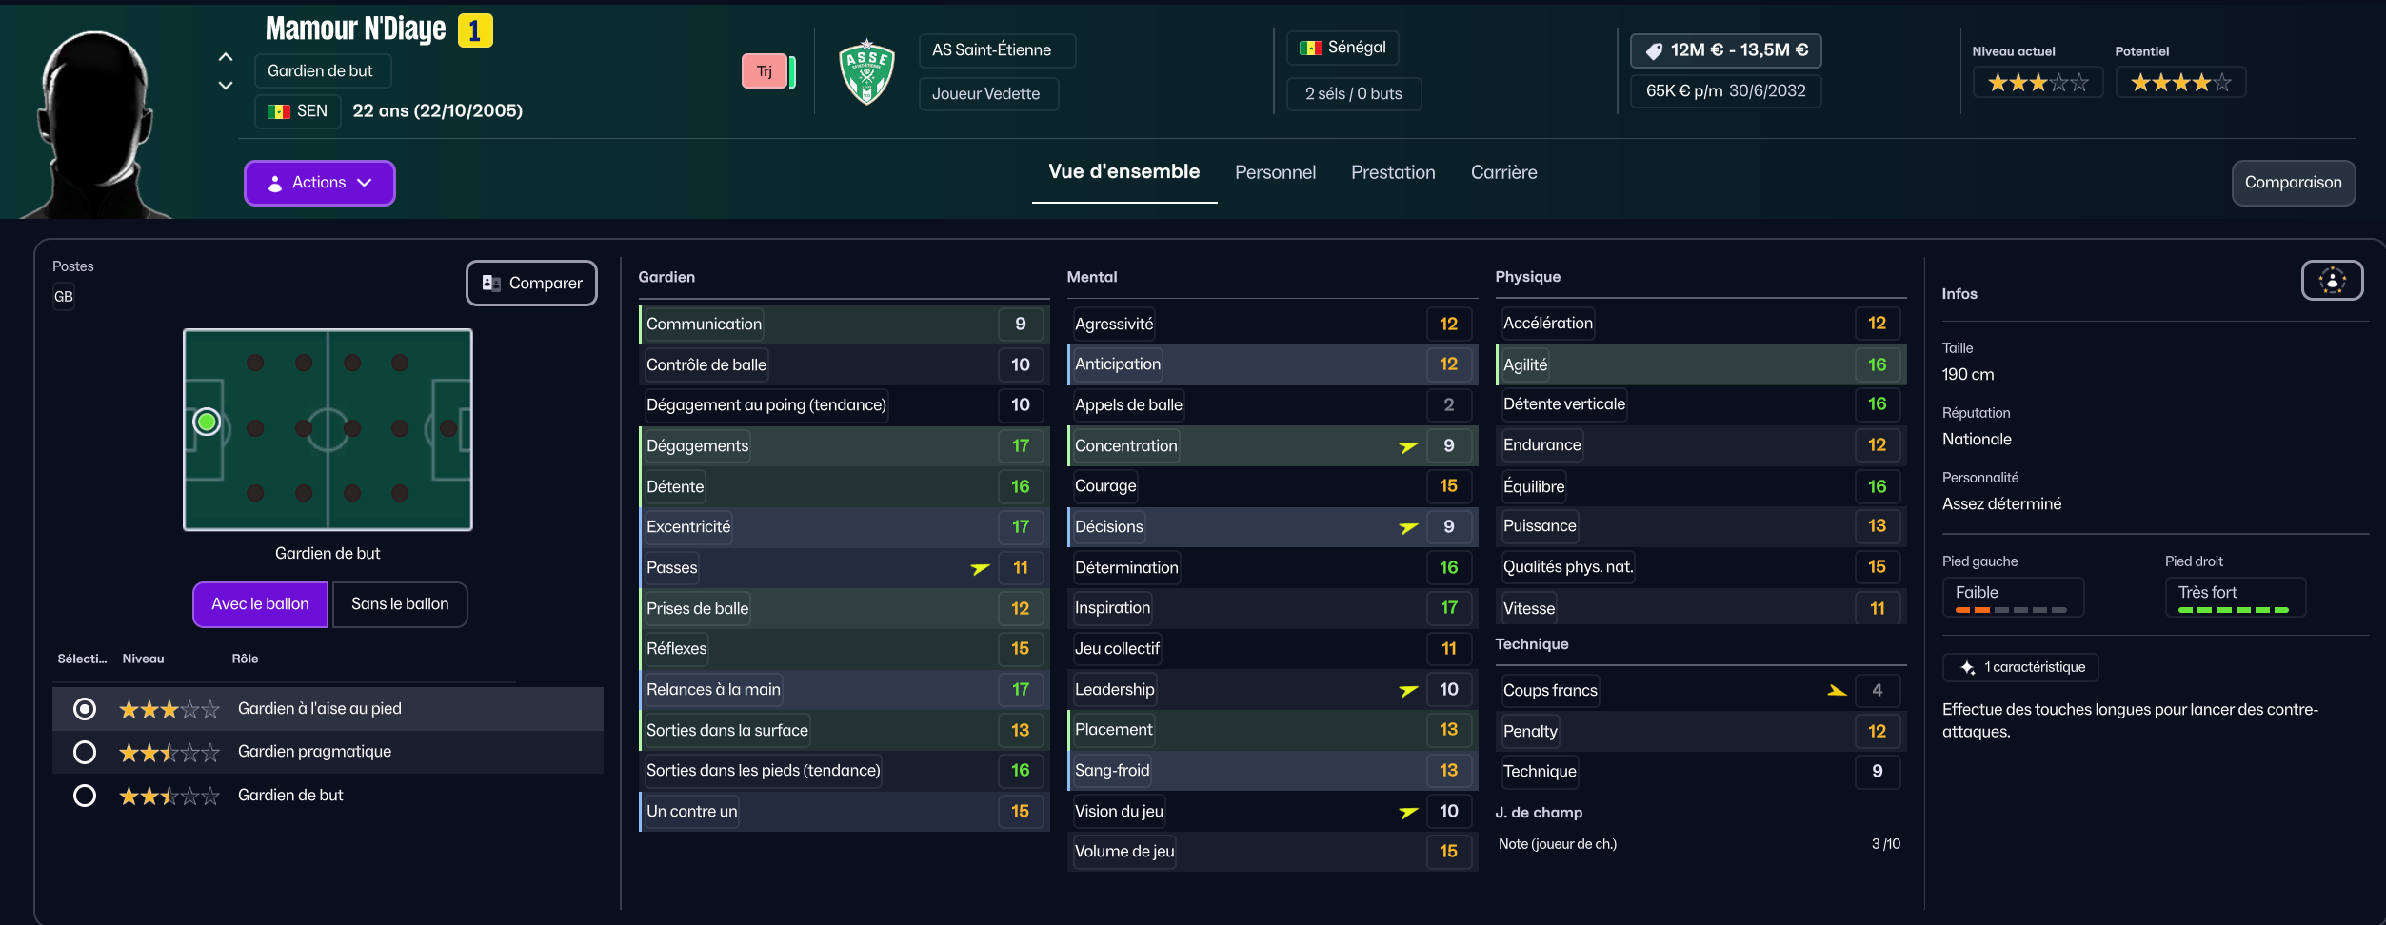Click the yellow arrow beside Concentration

click(1408, 446)
